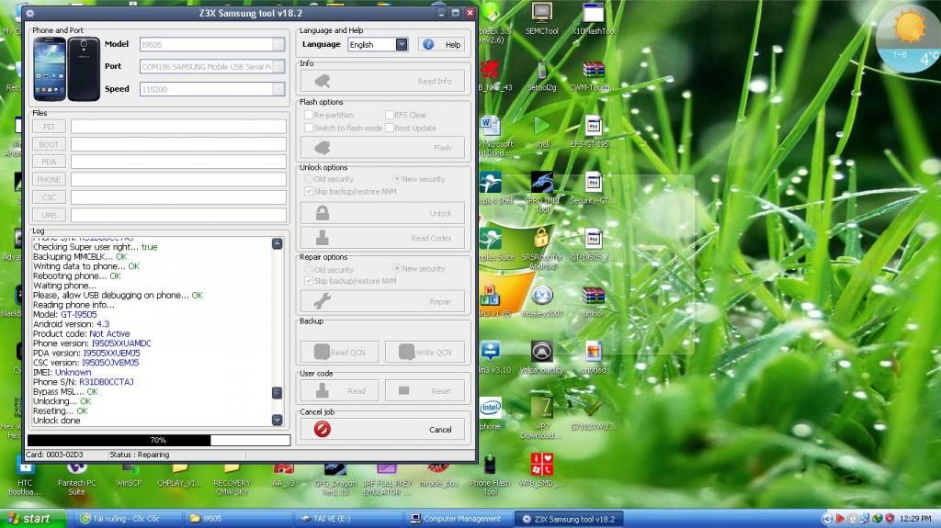Open the WP7 Download desktop icon
The image size is (941, 528).
[x=541, y=418]
